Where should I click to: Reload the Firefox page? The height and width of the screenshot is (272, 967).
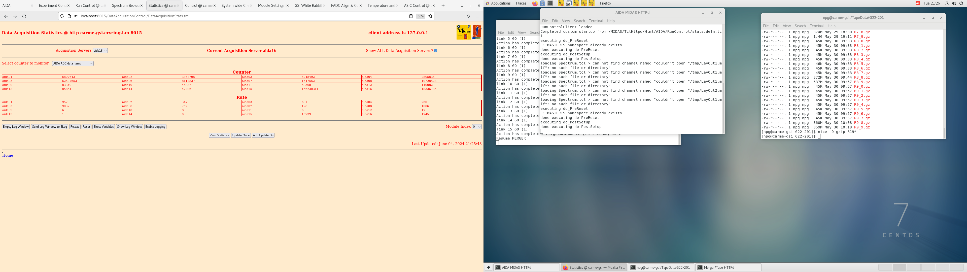[x=24, y=16]
